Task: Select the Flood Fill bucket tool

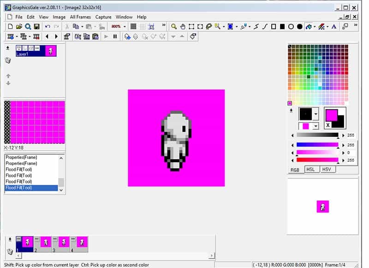Action: pos(309,26)
